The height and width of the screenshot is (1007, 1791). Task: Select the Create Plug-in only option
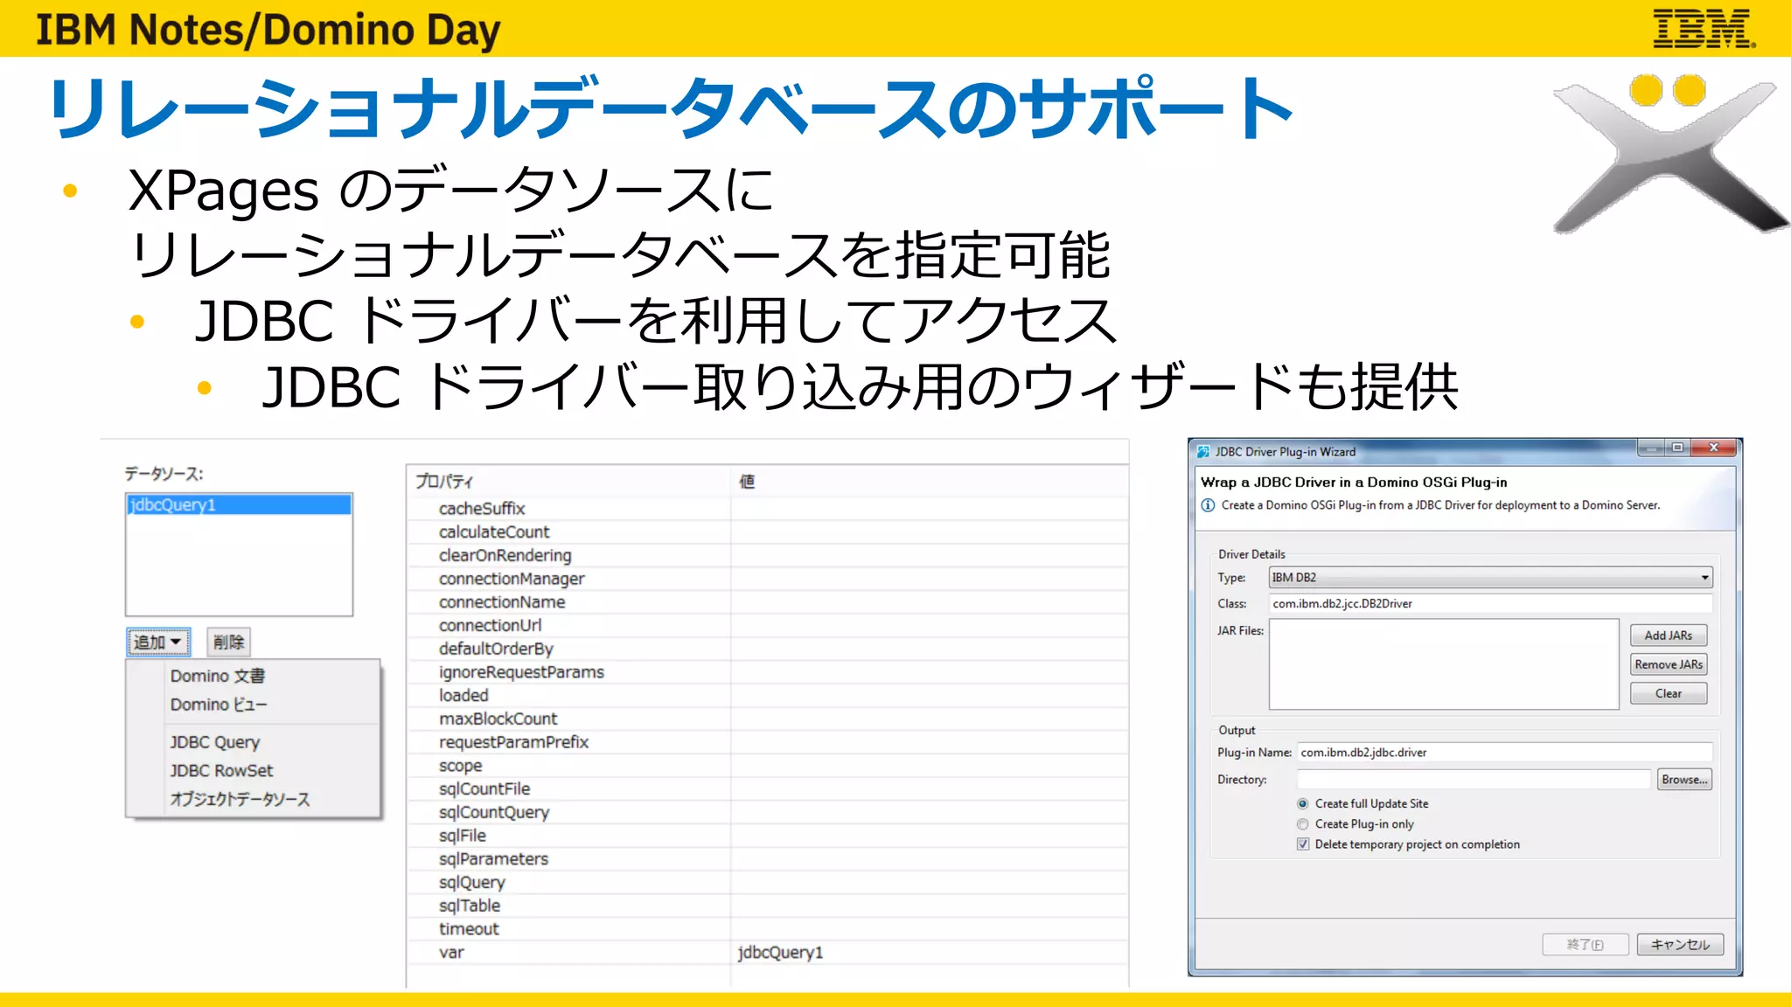pyautogui.click(x=1303, y=824)
